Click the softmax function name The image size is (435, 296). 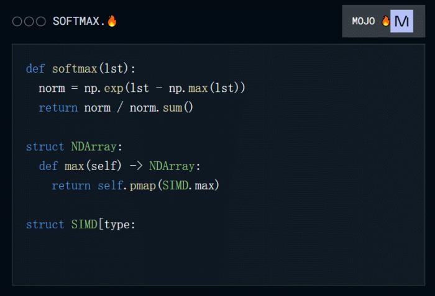[x=75, y=69]
